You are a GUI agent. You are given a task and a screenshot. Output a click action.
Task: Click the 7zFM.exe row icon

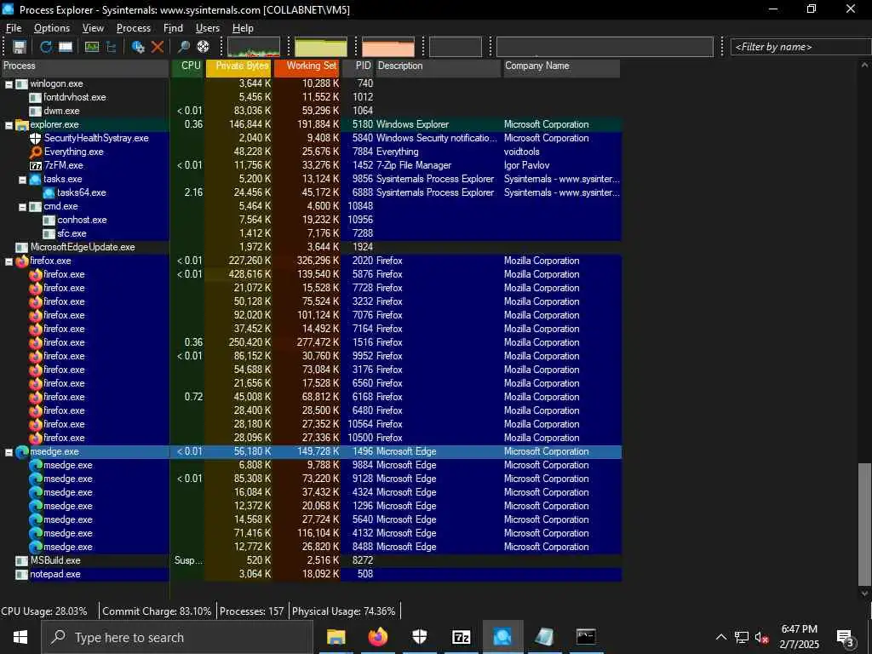(x=36, y=166)
